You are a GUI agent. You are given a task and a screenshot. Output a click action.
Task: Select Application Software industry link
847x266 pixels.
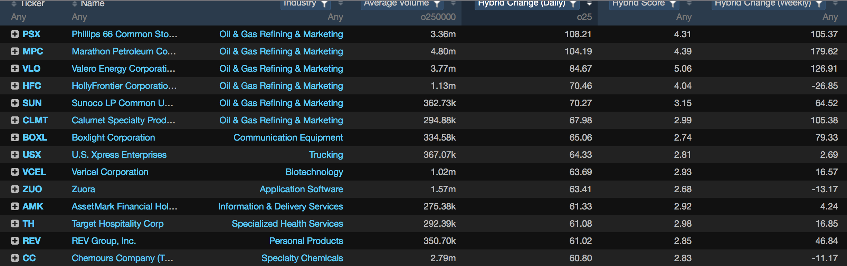tap(302, 189)
